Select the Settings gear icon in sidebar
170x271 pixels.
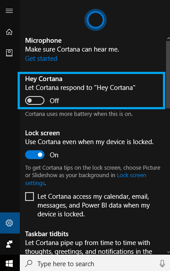9,223
